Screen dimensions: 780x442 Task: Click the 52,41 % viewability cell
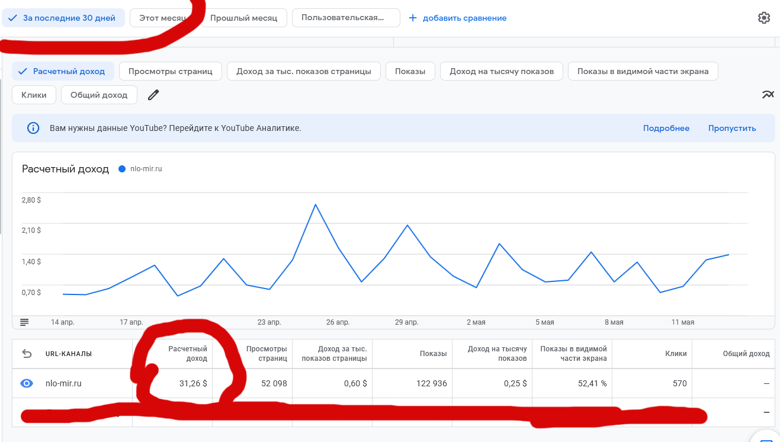click(x=592, y=383)
